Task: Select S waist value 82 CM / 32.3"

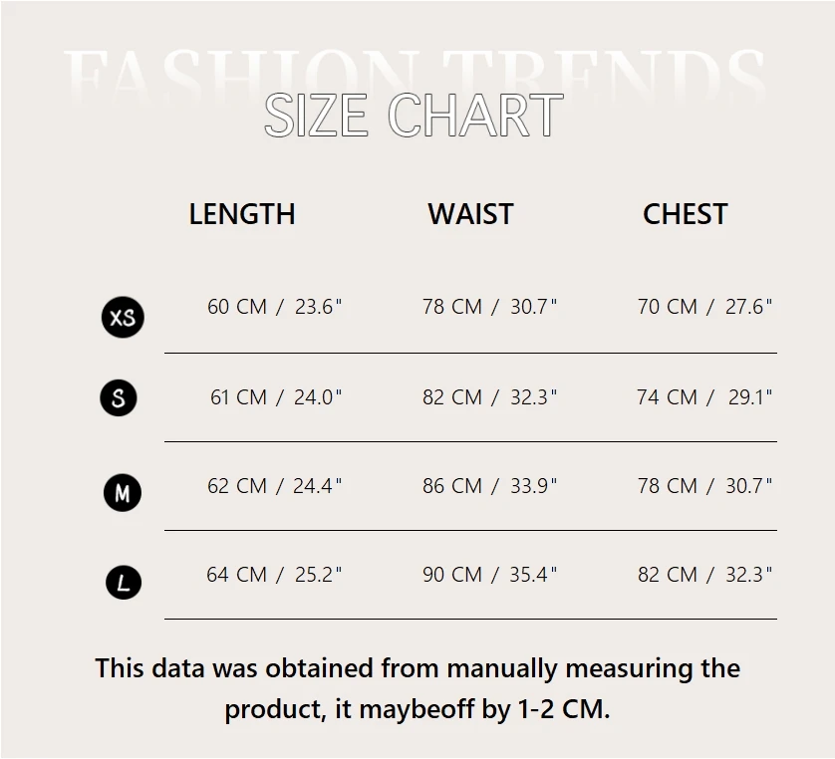Action: 489,397
